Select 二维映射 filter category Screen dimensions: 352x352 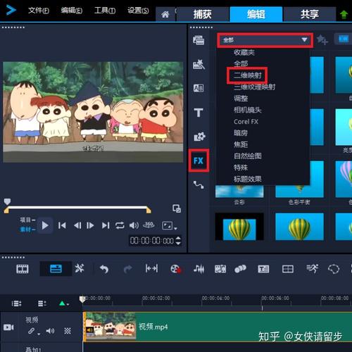pos(247,75)
